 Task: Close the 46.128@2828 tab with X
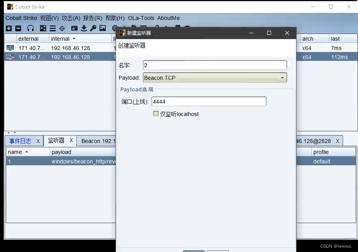click(338, 141)
